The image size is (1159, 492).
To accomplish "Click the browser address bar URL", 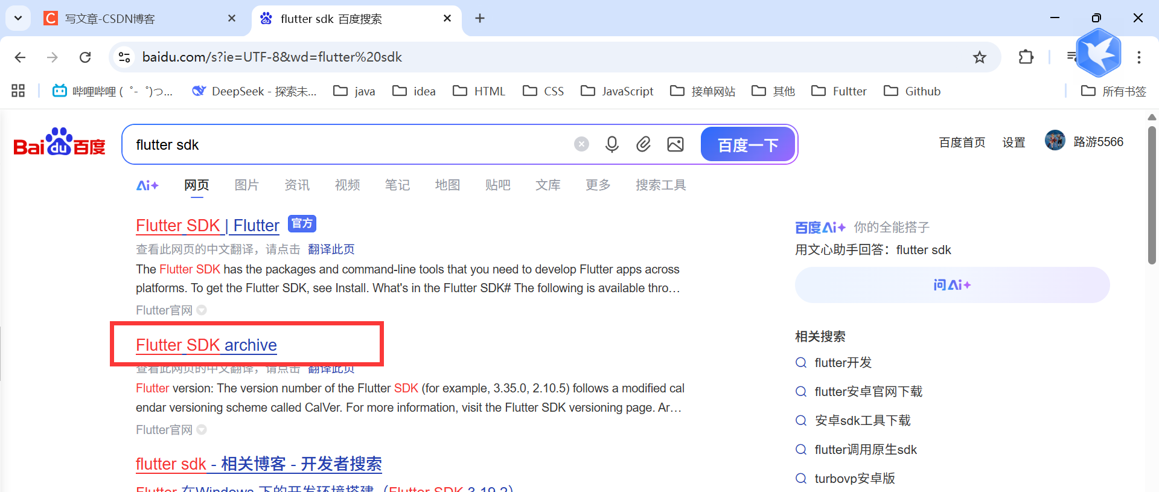I will click(x=272, y=57).
